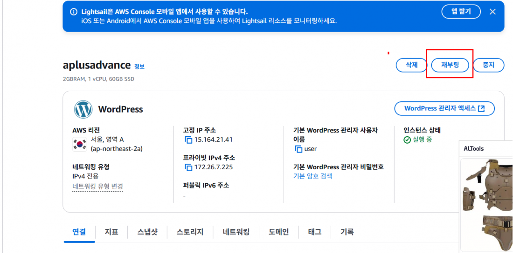Click the 네트워킹 유형 변경 link

[98, 187]
